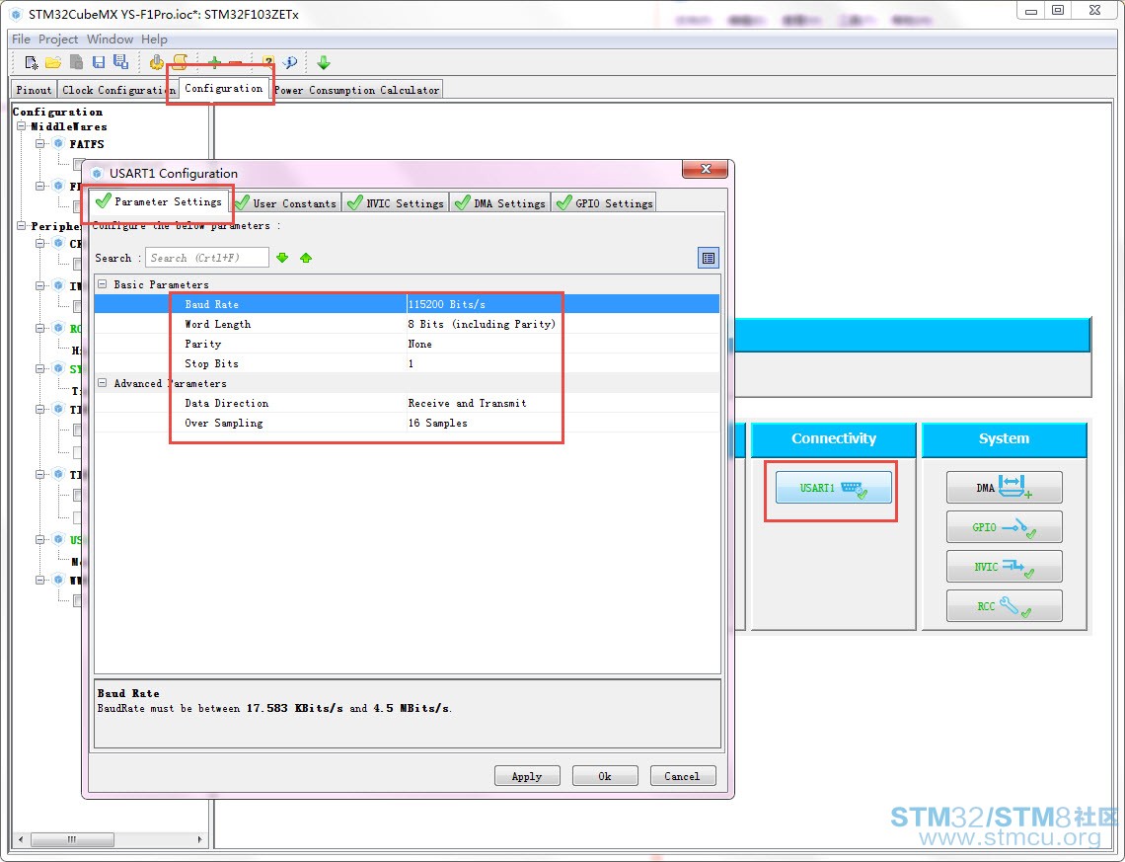Image resolution: width=1125 pixels, height=862 pixels.
Task: Collapse the Basic Parameters group
Action: tap(103, 284)
